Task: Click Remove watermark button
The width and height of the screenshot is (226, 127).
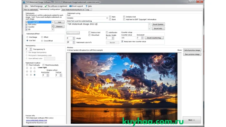Action: click(x=59, y=26)
